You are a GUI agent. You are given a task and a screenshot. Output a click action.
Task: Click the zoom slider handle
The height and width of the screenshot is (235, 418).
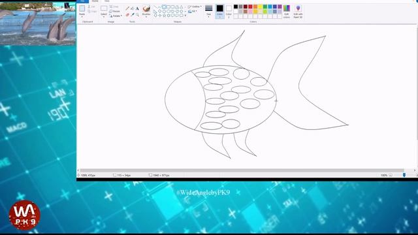[x=404, y=175]
